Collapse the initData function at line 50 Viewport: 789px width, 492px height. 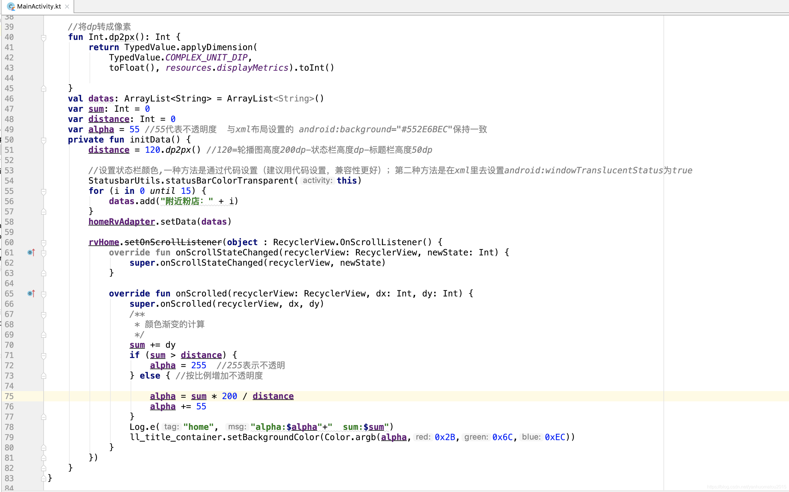pyautogui.click(x=44, y=140)
